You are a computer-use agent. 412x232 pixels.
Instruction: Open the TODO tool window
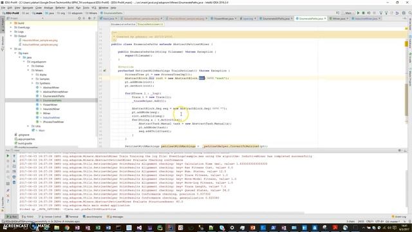coord(28,217)
